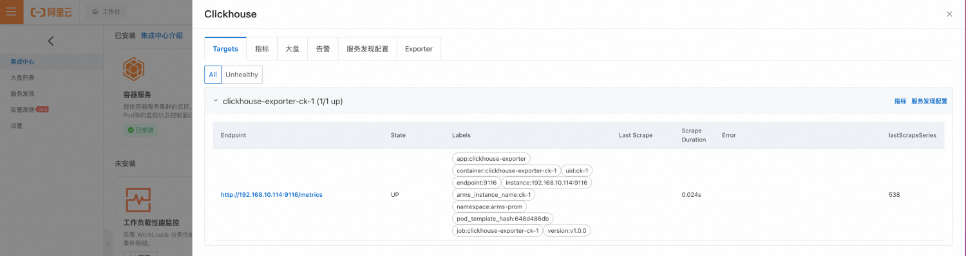Select the Unhealthy filter button
Viewport: 966px width, 256px height.
pos(241,75)
